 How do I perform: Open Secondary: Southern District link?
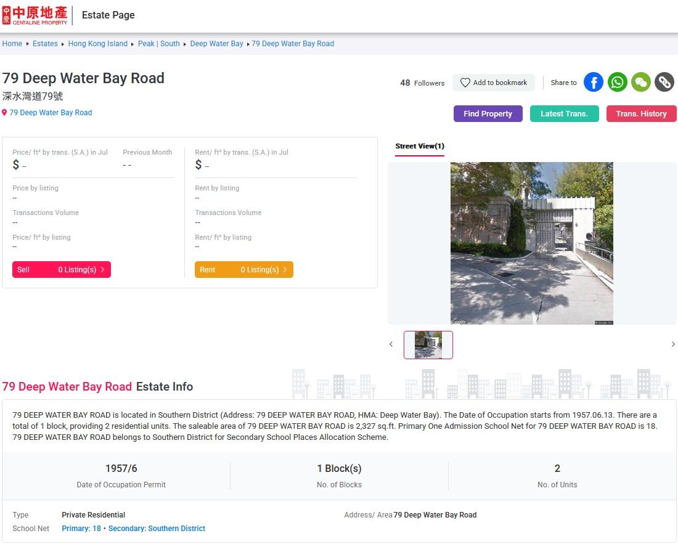(157, 529)
